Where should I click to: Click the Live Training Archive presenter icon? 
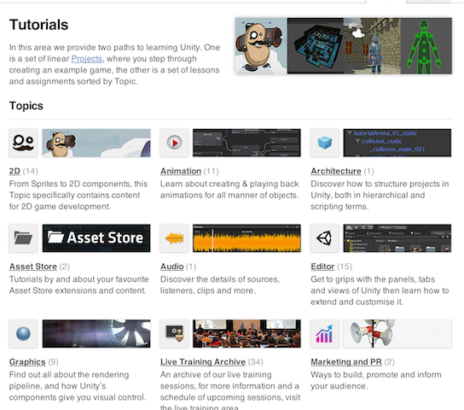point(174,334)
